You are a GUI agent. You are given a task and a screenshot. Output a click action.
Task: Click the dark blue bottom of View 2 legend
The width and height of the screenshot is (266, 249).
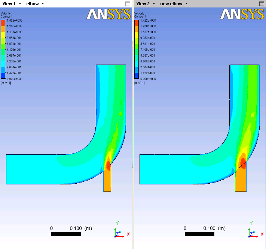coord(137,76)
